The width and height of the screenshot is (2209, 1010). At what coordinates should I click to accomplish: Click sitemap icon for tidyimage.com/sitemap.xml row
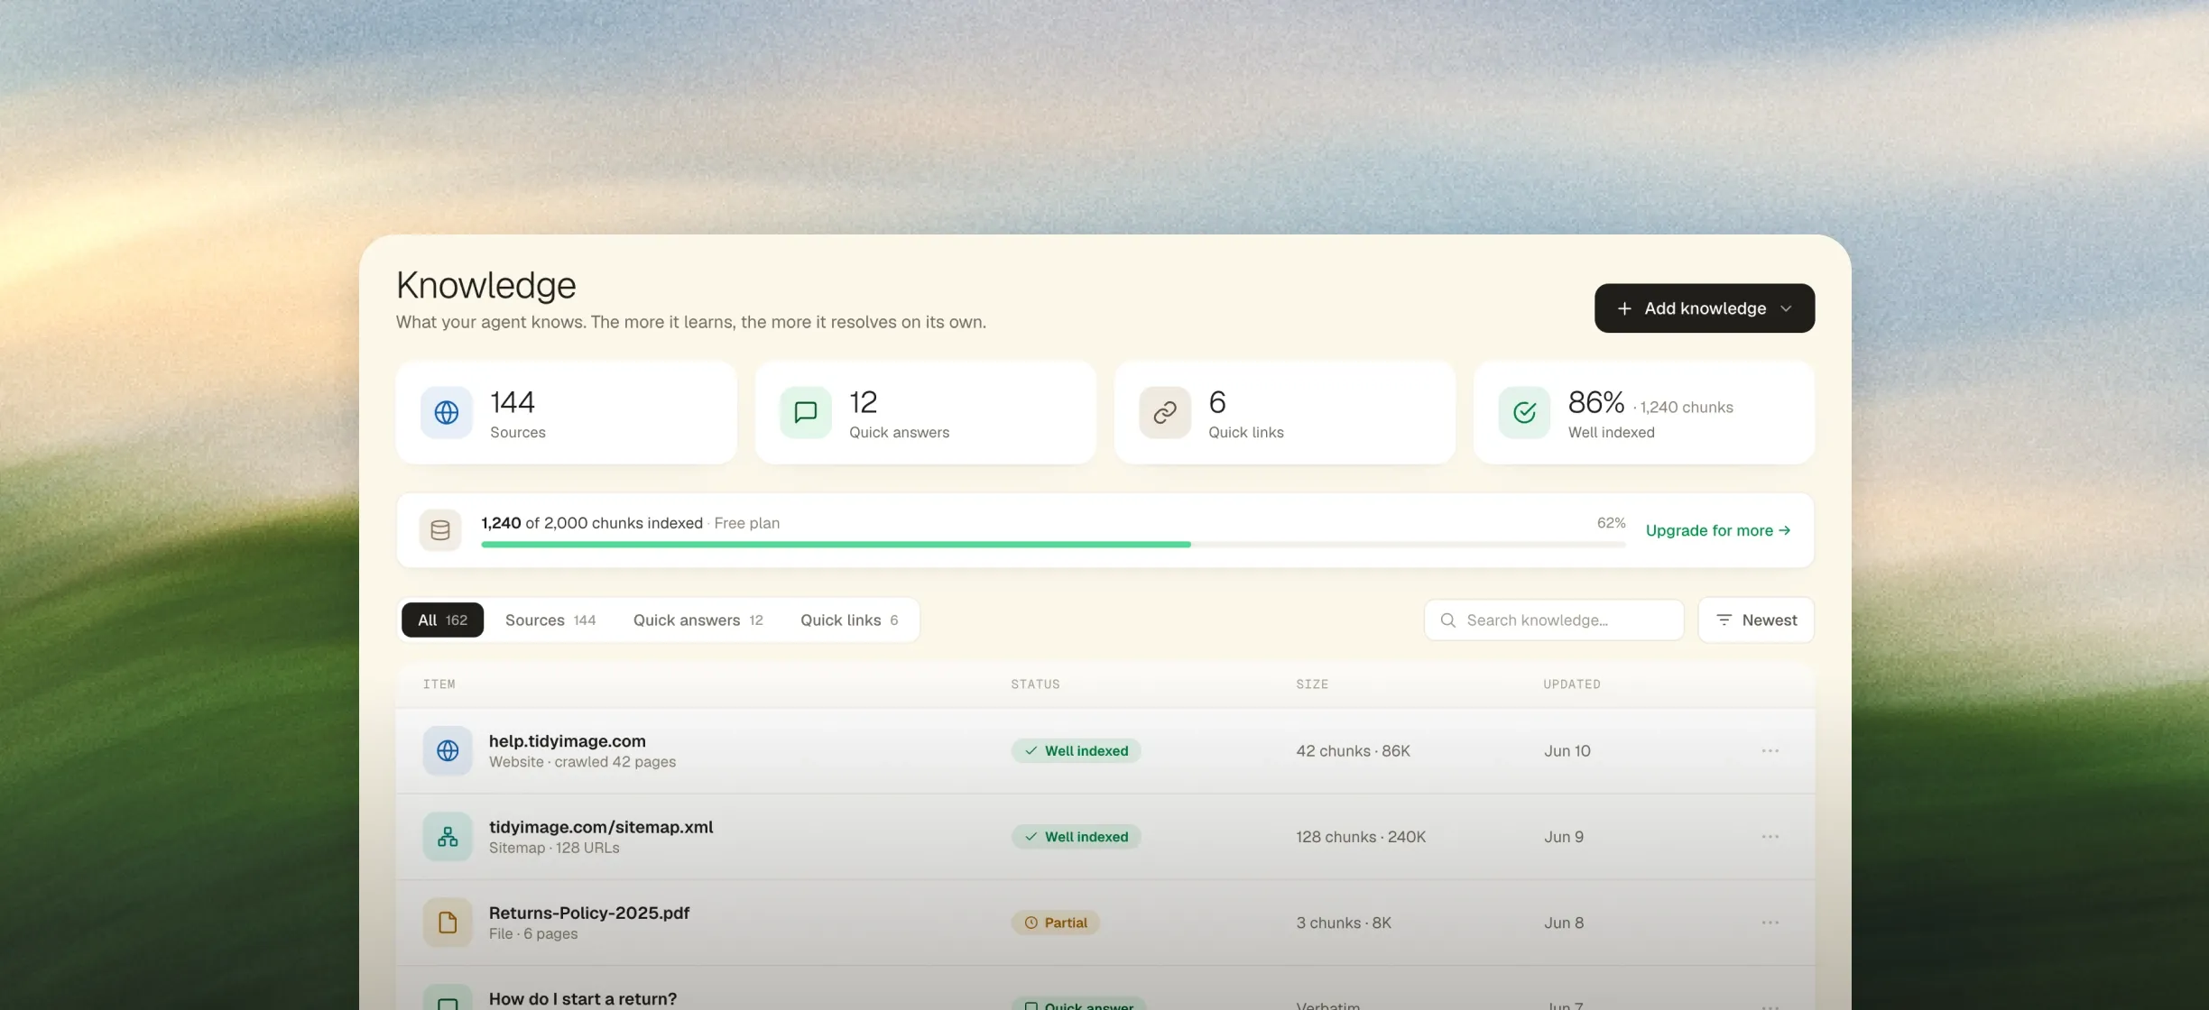pos(448,837)
